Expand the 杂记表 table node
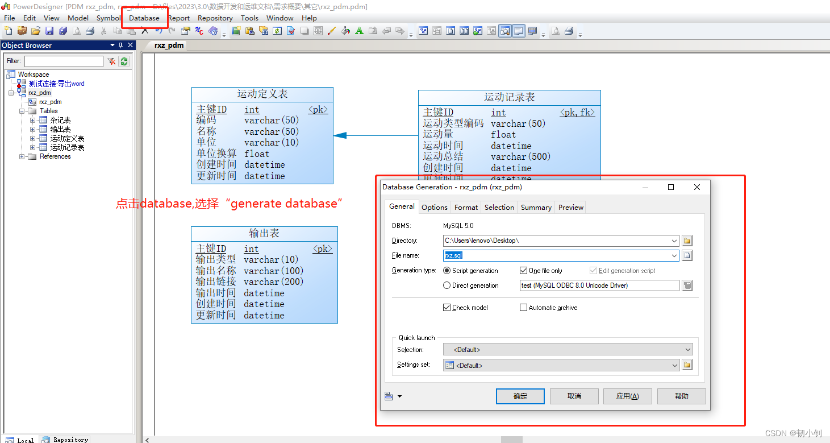The width and height of the screenshot is (830, 443). pos(32,120)
